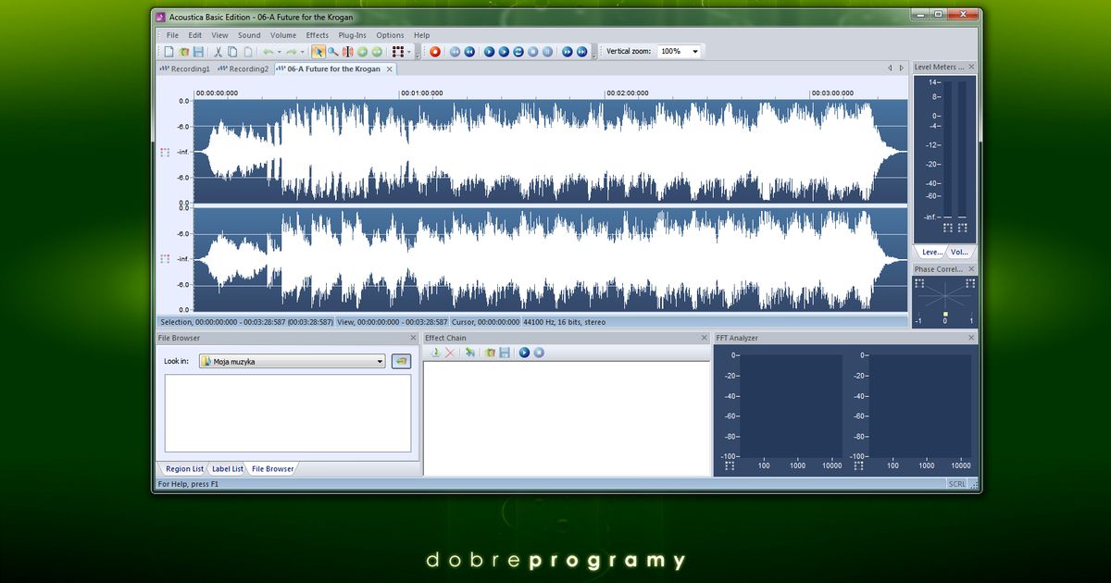
Task: Open the Effects menu
Action: click(x=318, y=35)
